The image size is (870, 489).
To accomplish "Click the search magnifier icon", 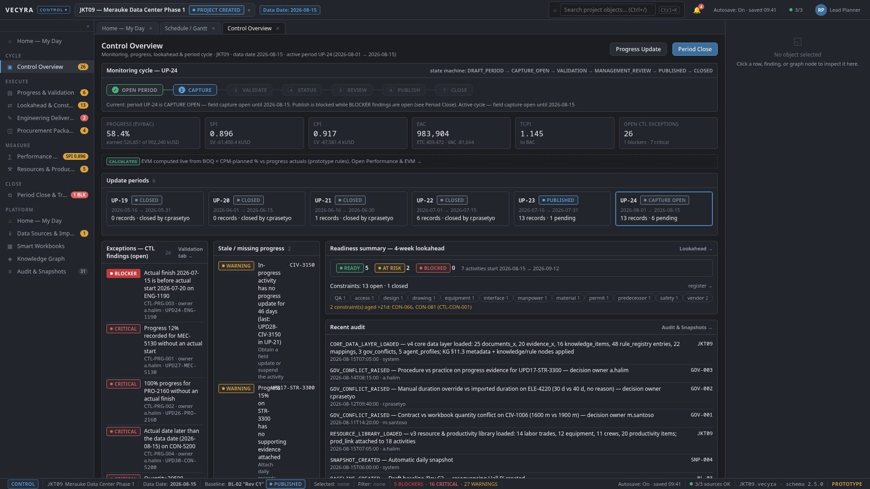I will (x=555, y=10).
